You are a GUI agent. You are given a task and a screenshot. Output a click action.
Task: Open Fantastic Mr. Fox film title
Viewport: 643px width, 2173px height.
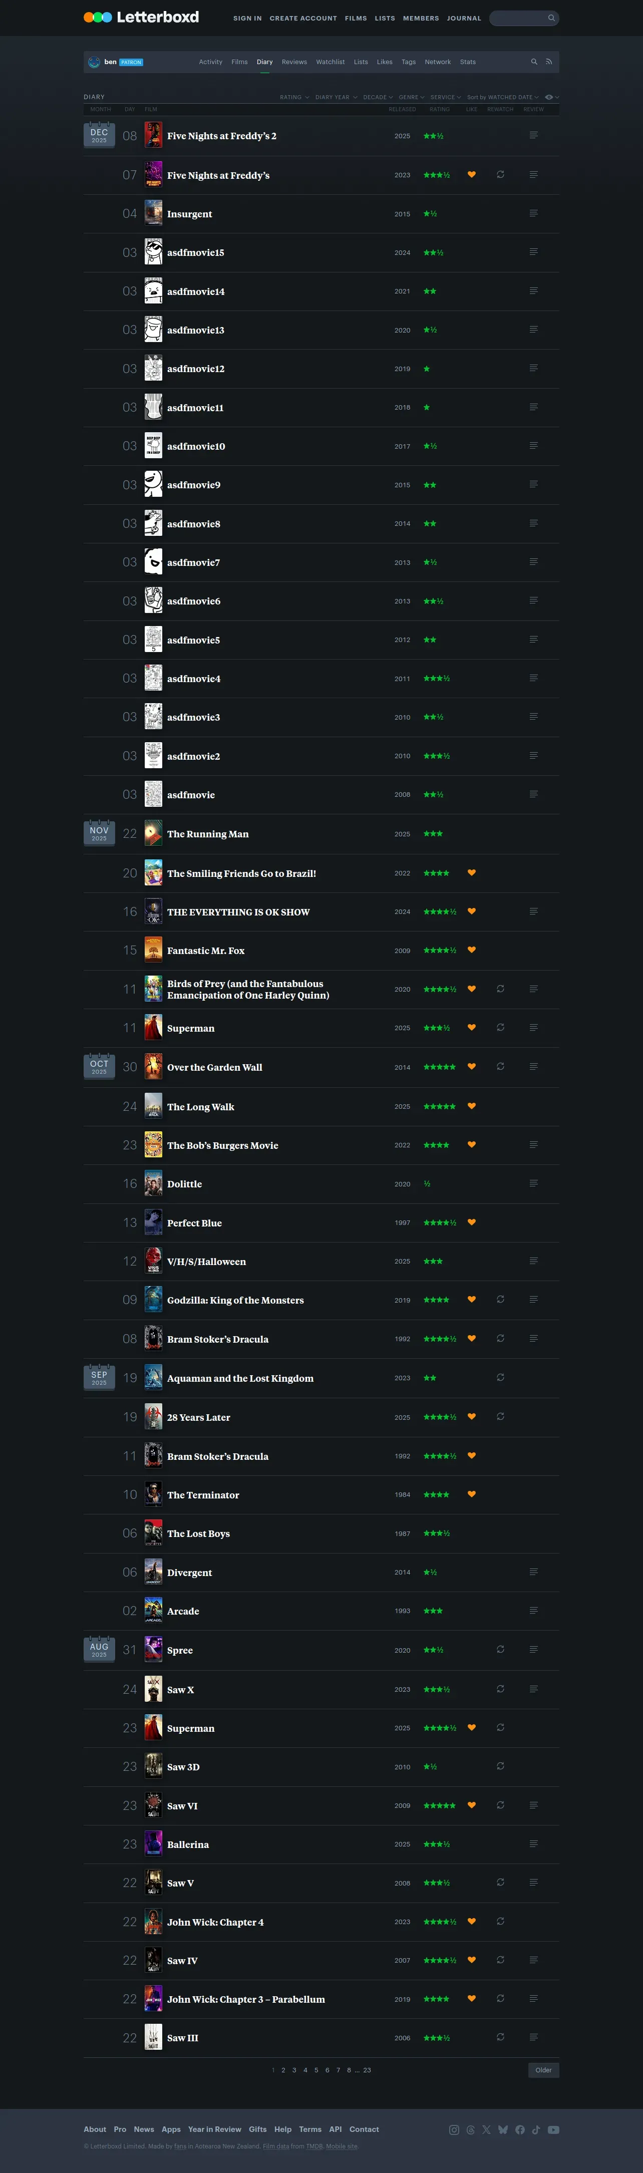click(x=206, y=951)
